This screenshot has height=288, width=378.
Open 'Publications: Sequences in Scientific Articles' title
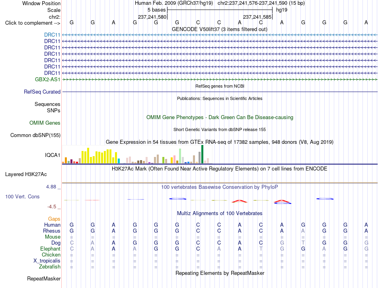tap(220, 98)
